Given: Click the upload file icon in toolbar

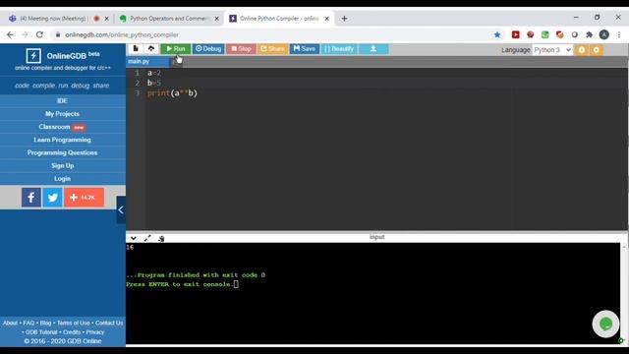Looking at the screenshot, I should click(150, 48).
